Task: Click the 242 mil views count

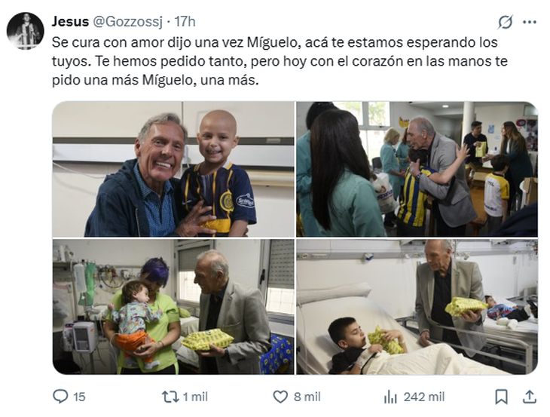Action: 424,397
